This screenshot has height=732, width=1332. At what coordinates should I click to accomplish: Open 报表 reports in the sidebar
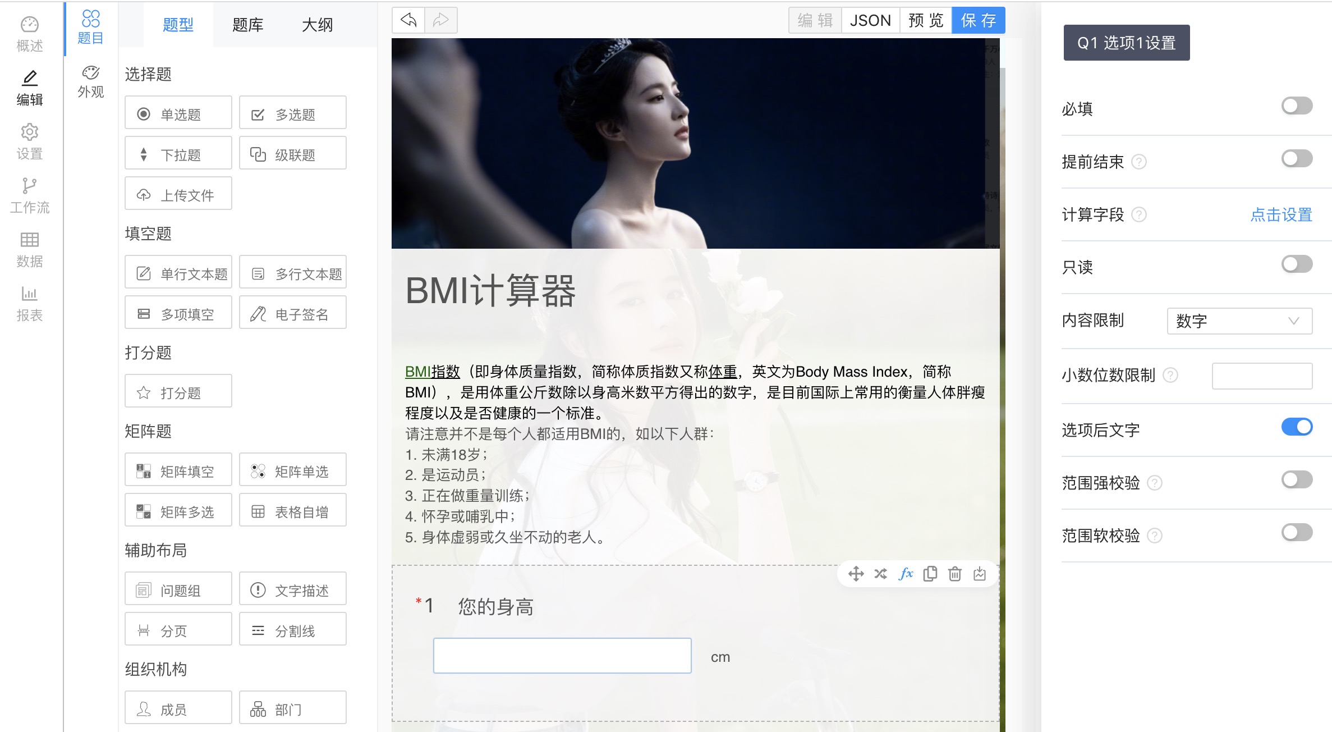30,304
